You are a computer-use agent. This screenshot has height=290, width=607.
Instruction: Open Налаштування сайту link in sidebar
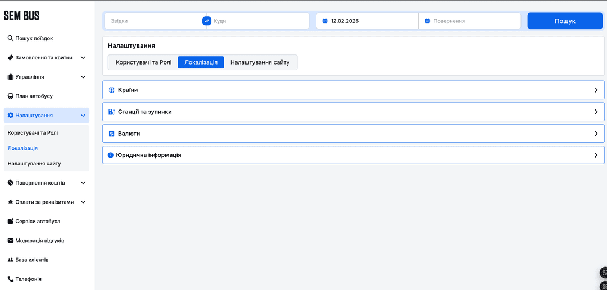[x=34, y=163]
